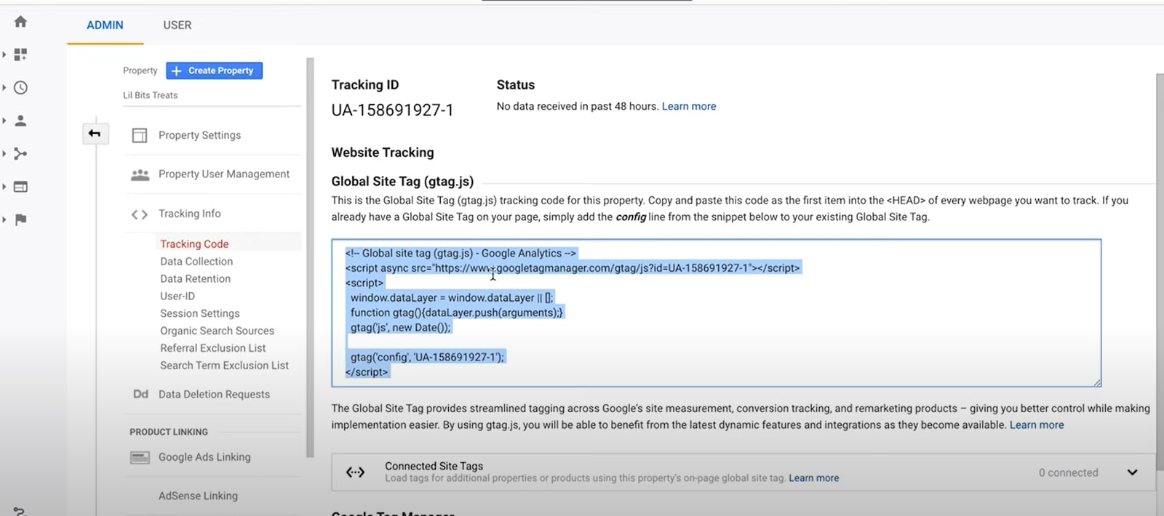This screenshot has width=1164, height=516.
Task: Click the Lil Bits Treats property name
Action: pyautogui.click(x=150, y=95)
